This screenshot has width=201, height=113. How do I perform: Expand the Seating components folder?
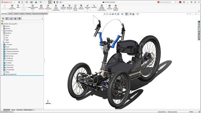click(2, 51)
